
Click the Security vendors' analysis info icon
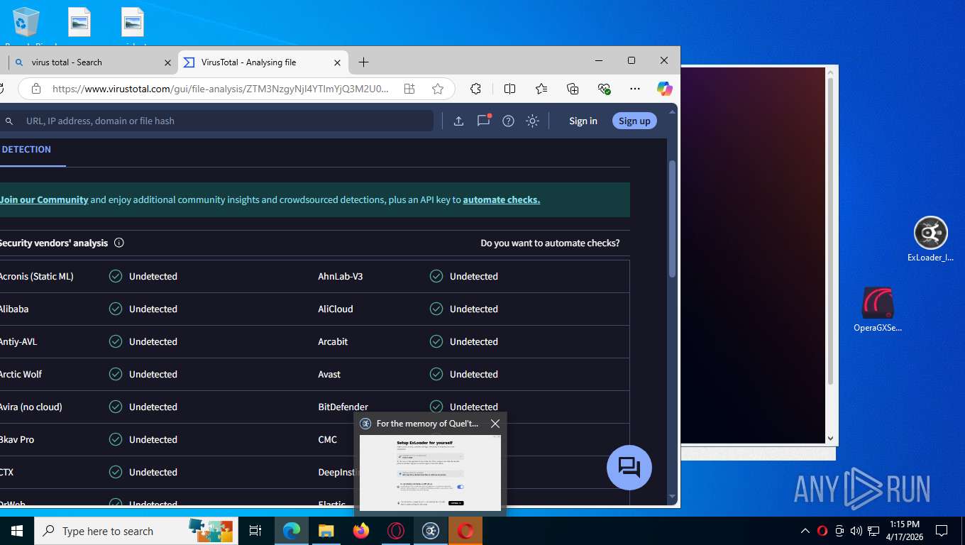click(x=119, y=243)
